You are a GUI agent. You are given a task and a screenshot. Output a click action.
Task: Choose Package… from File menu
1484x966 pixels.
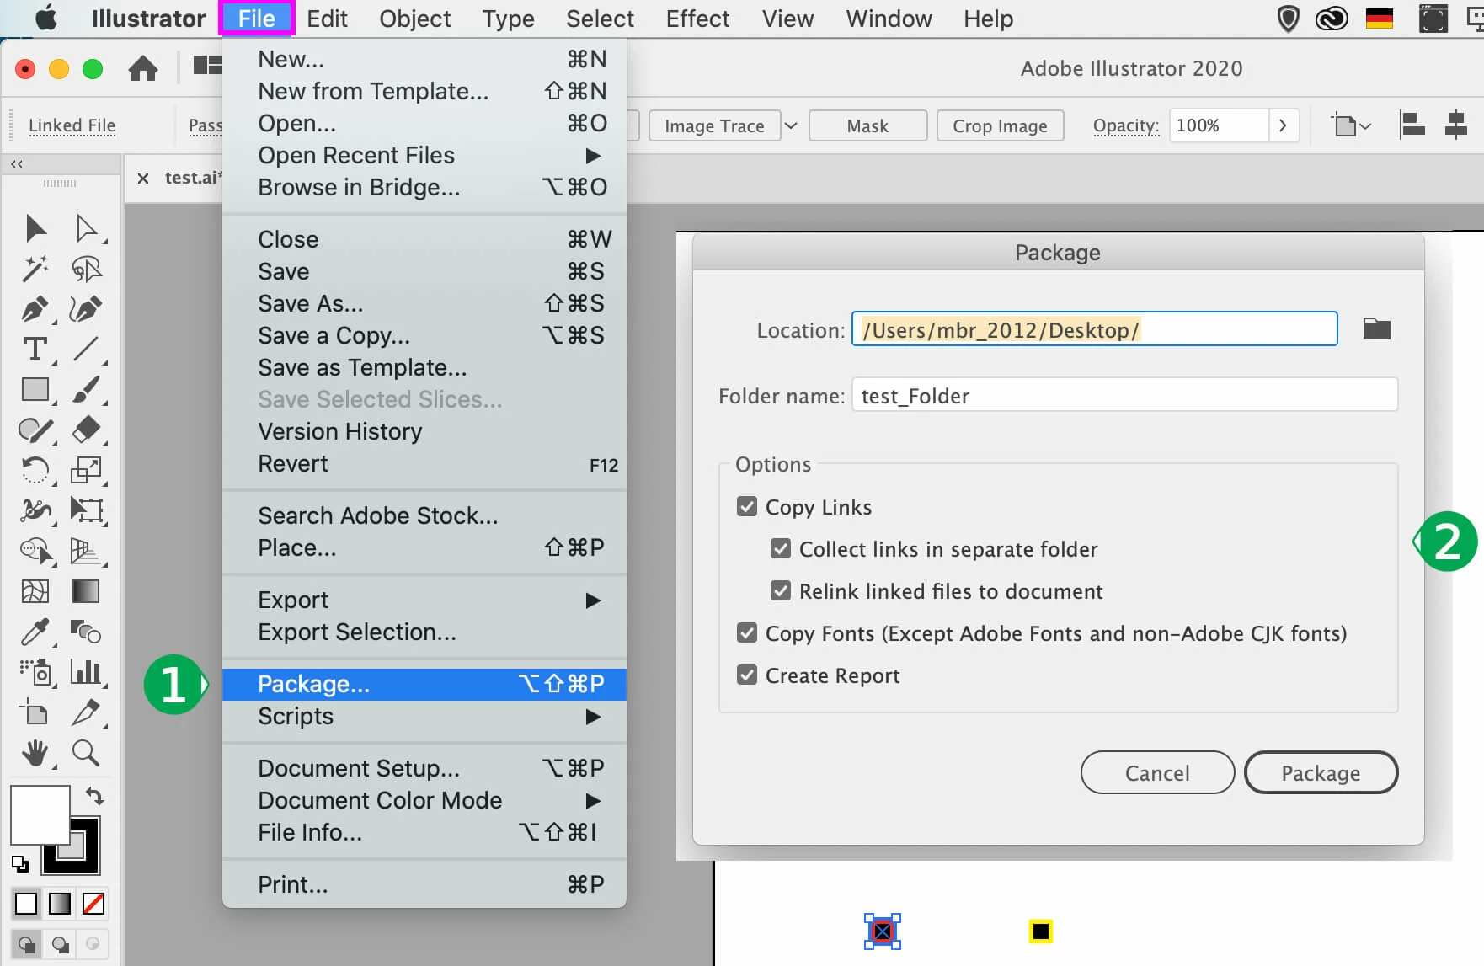pyautogui.click(x=424, y=685)
